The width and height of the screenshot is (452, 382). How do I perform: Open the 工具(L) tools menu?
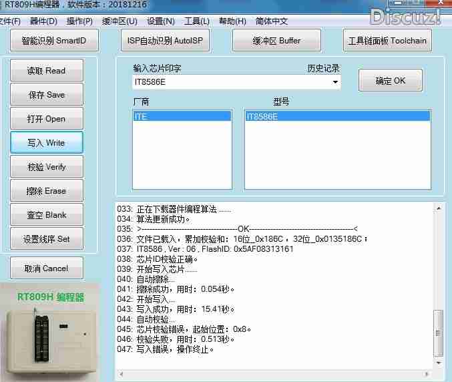(196, 21)
